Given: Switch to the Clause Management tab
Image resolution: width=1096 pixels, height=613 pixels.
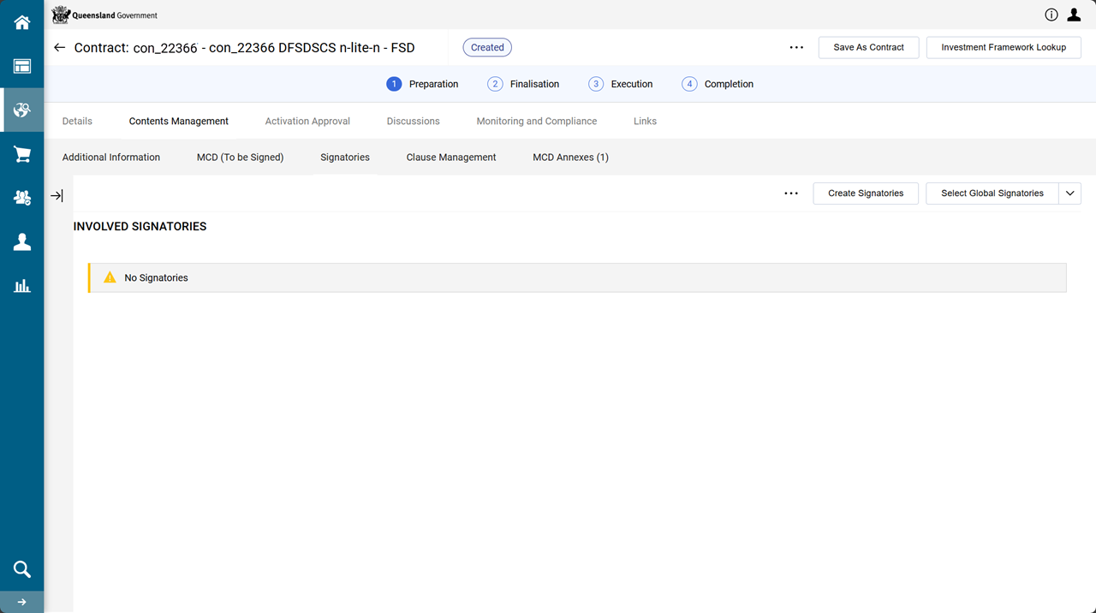Looking at the screenshot, I should pos(451,158).
